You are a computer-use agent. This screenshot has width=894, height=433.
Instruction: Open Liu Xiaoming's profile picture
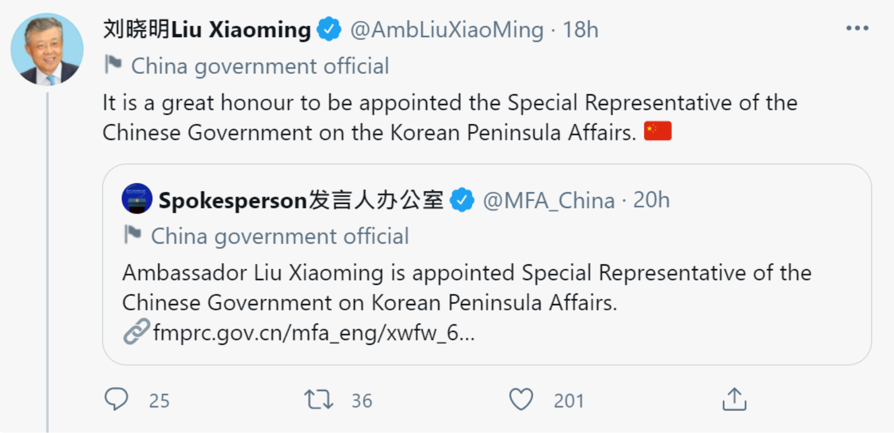pos(47,49)
